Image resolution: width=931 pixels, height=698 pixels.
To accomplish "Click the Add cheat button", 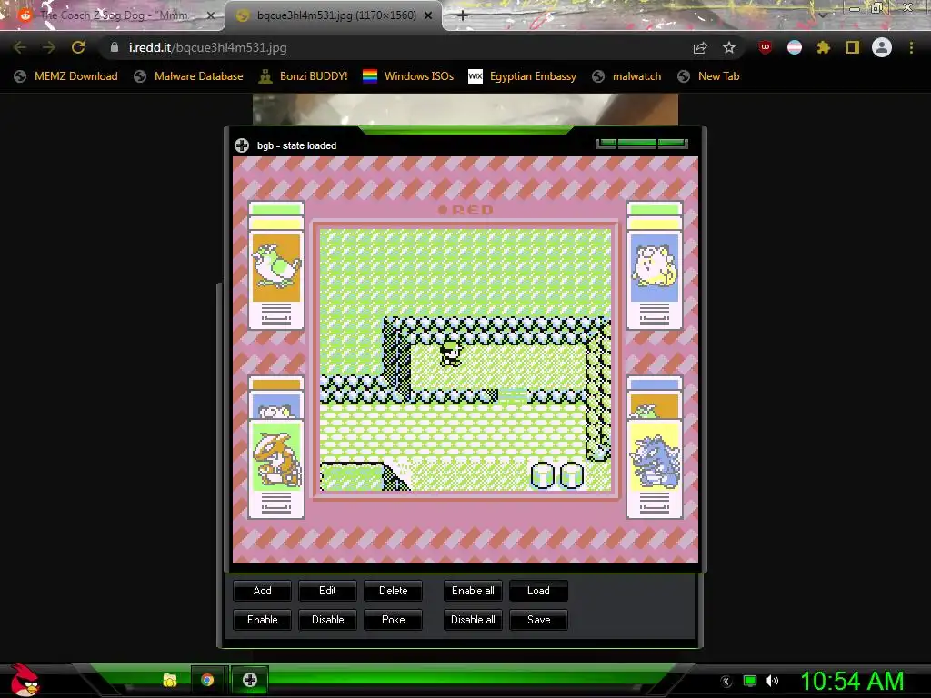I will (x=262, y=591).
